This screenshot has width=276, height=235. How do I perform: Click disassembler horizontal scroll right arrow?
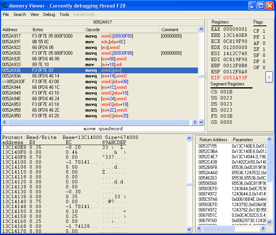point(195,122)
